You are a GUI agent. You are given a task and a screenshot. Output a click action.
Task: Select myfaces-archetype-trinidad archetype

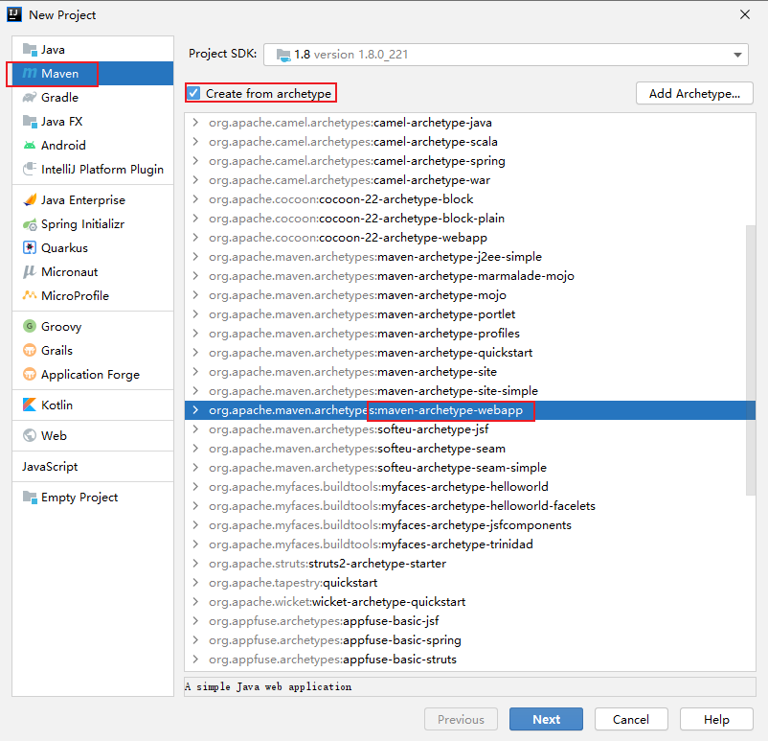pyautogui.click(x=470, y=544)
